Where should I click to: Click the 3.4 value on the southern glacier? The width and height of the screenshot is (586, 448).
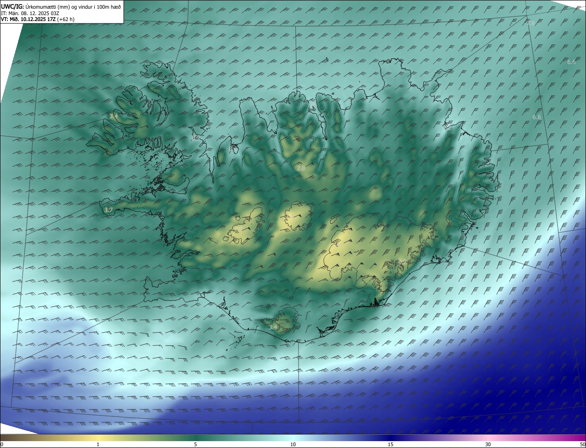click(x=273, y=327)
